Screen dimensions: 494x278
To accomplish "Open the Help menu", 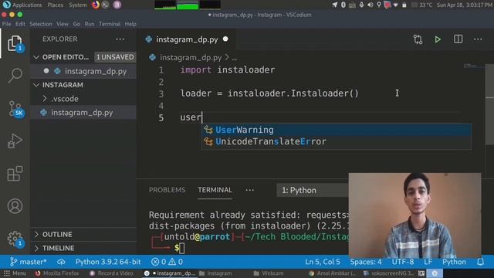I will 130,24.
